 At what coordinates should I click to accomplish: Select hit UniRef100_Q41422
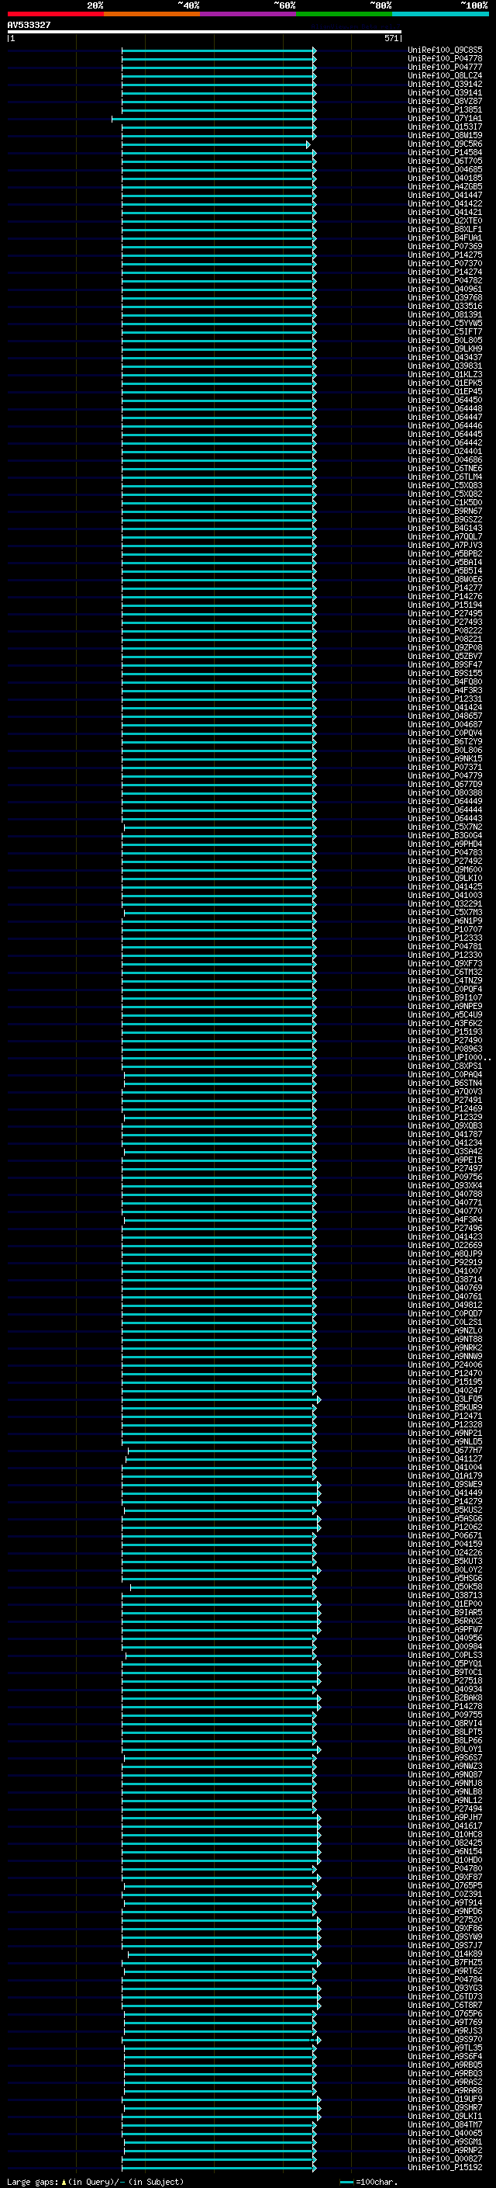445,204
